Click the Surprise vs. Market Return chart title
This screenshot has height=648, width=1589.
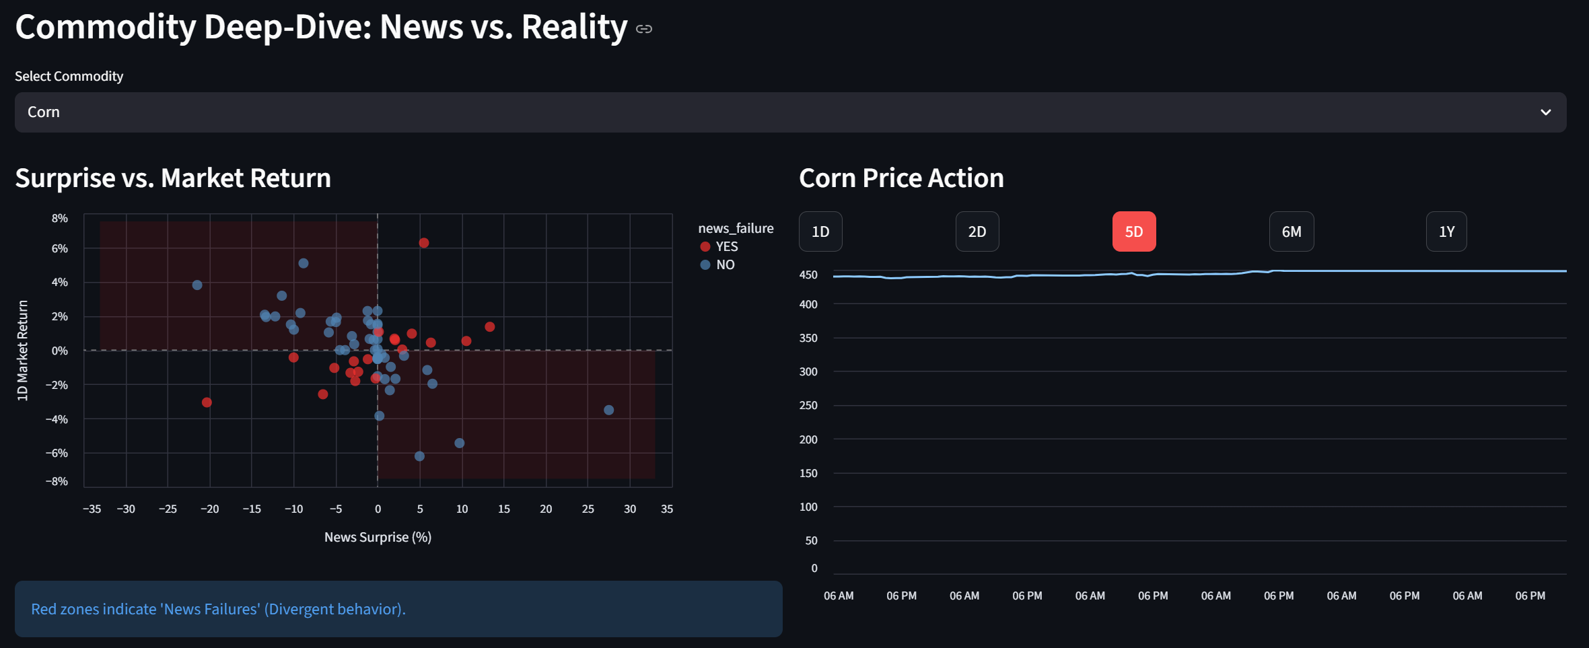pos(173,178)
